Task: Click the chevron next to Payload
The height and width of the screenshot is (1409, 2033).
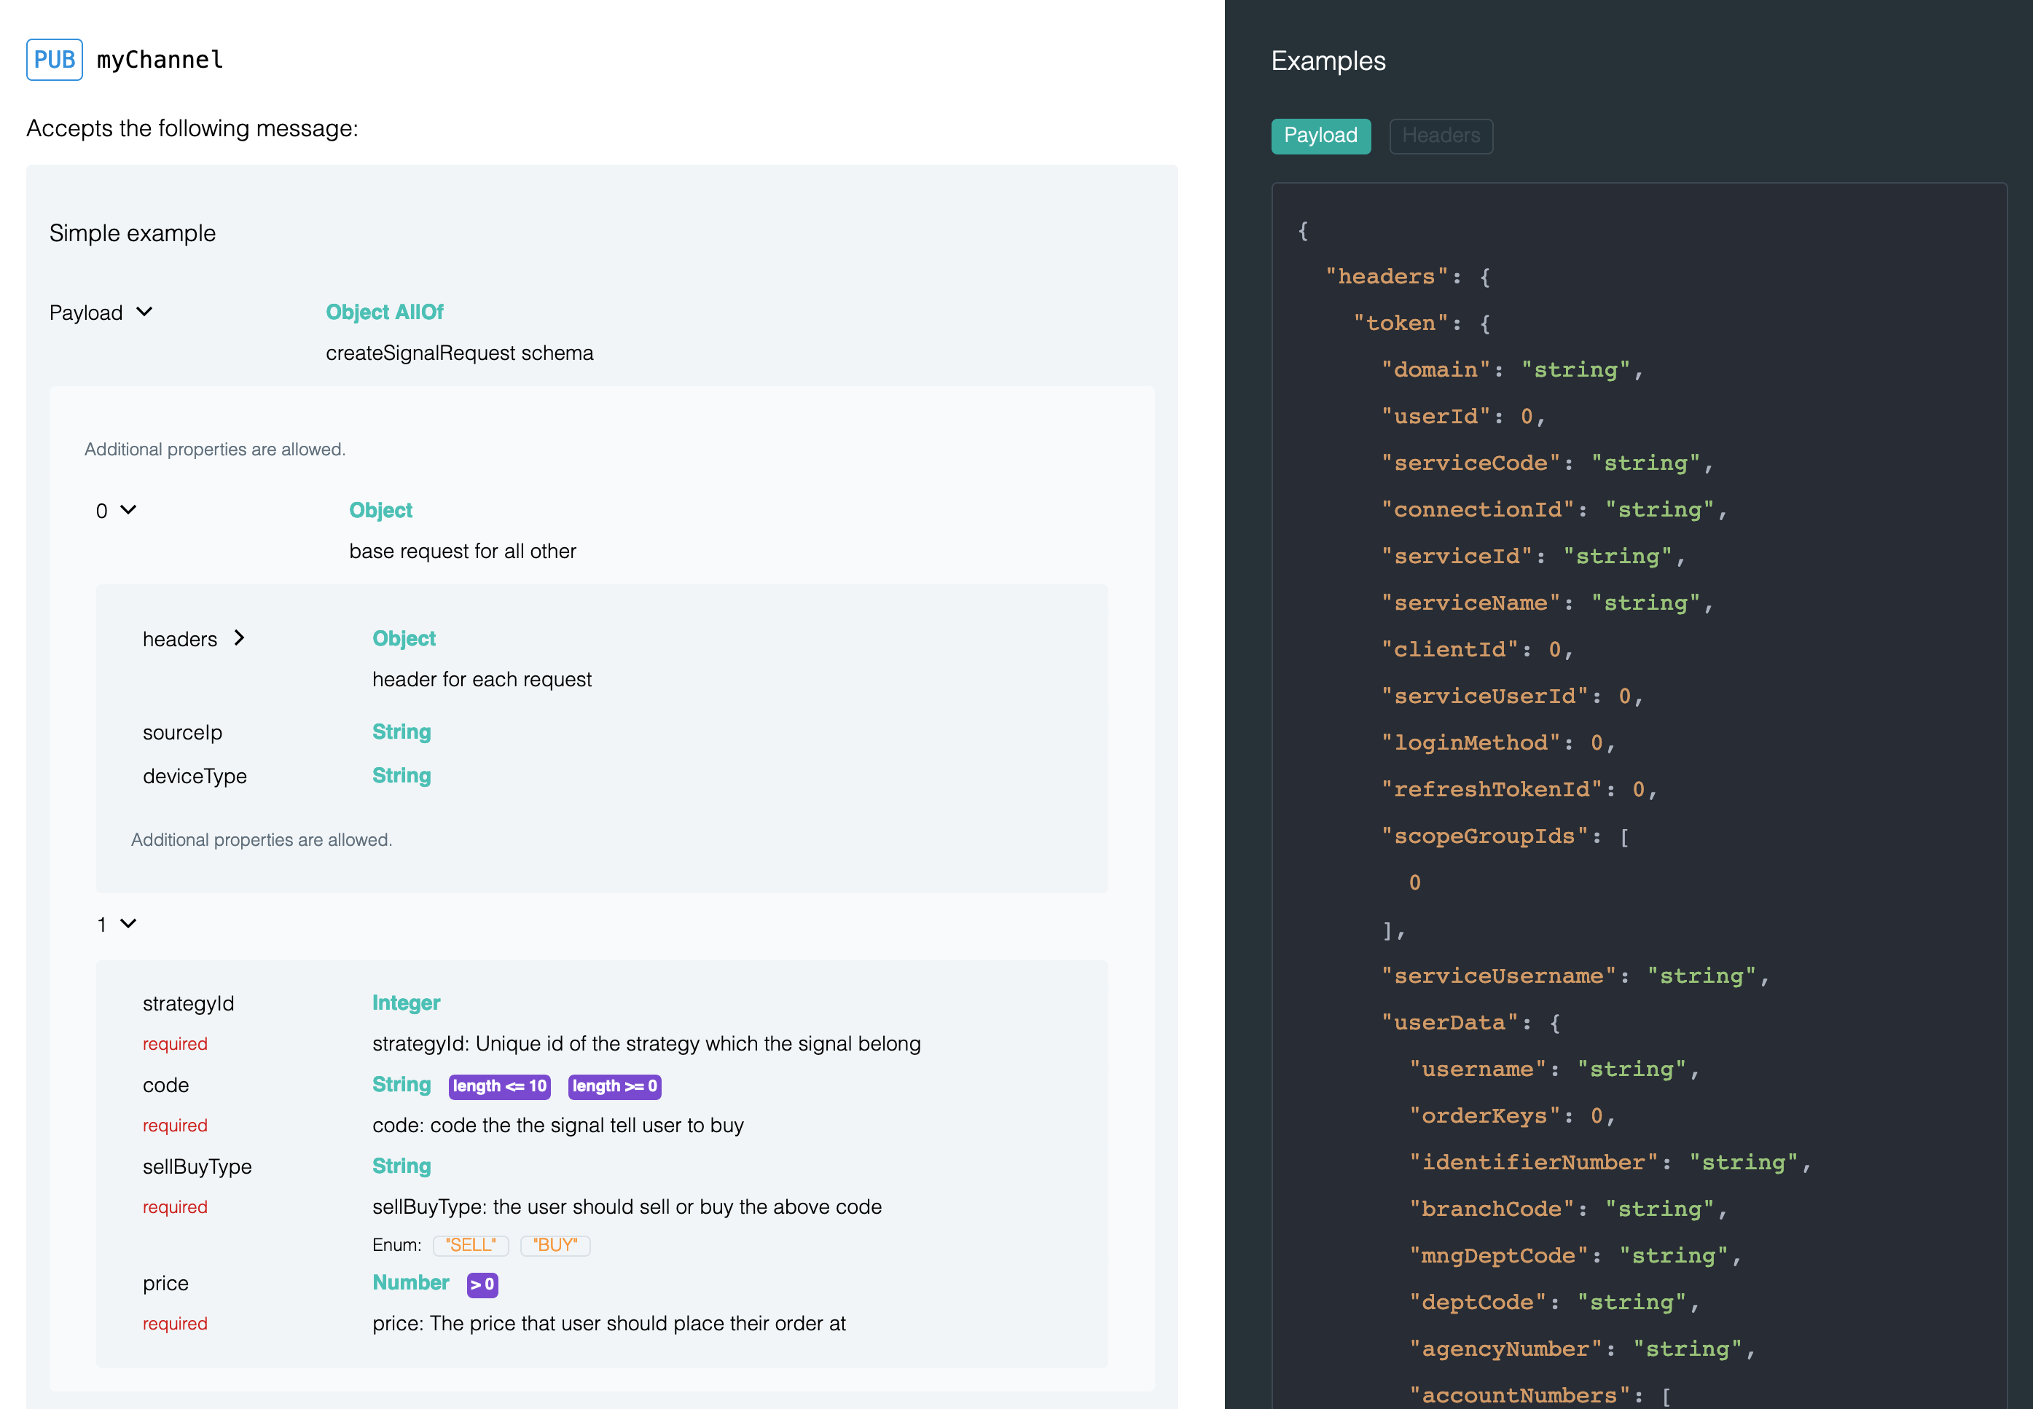Action: coord(144,312)
